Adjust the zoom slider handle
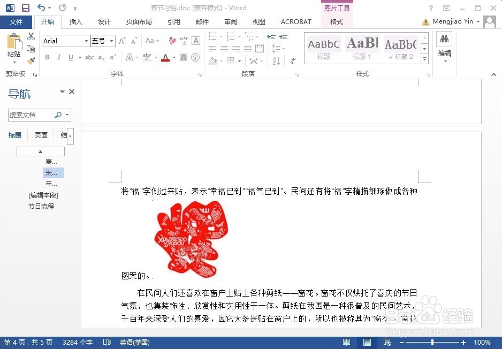The height and width of the screenshot is (349, 502). pos(432,342)
